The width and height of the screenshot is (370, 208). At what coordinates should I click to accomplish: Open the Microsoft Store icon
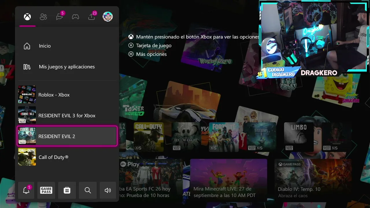pyautogui.click(x=67, y=190)
